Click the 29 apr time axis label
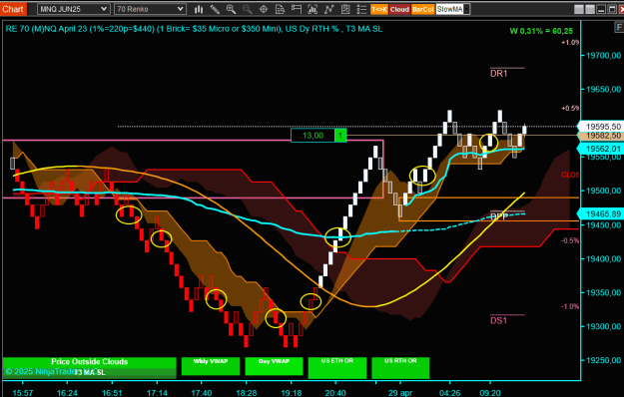 pos(400,393)
